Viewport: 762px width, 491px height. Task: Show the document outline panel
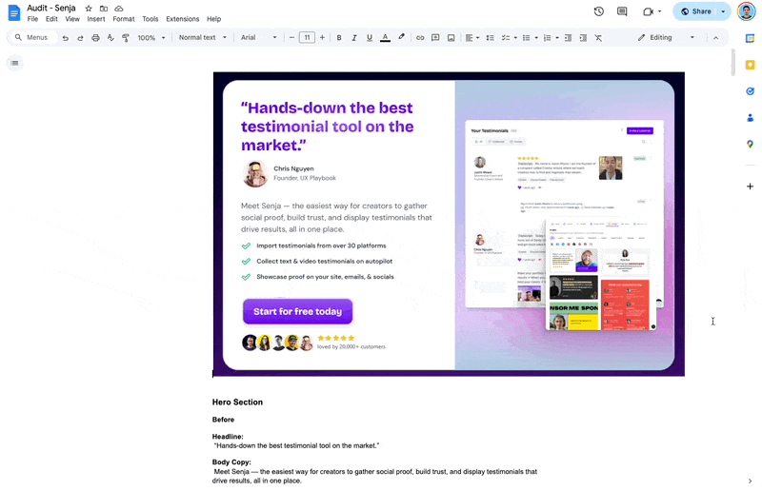coord(14,63)
